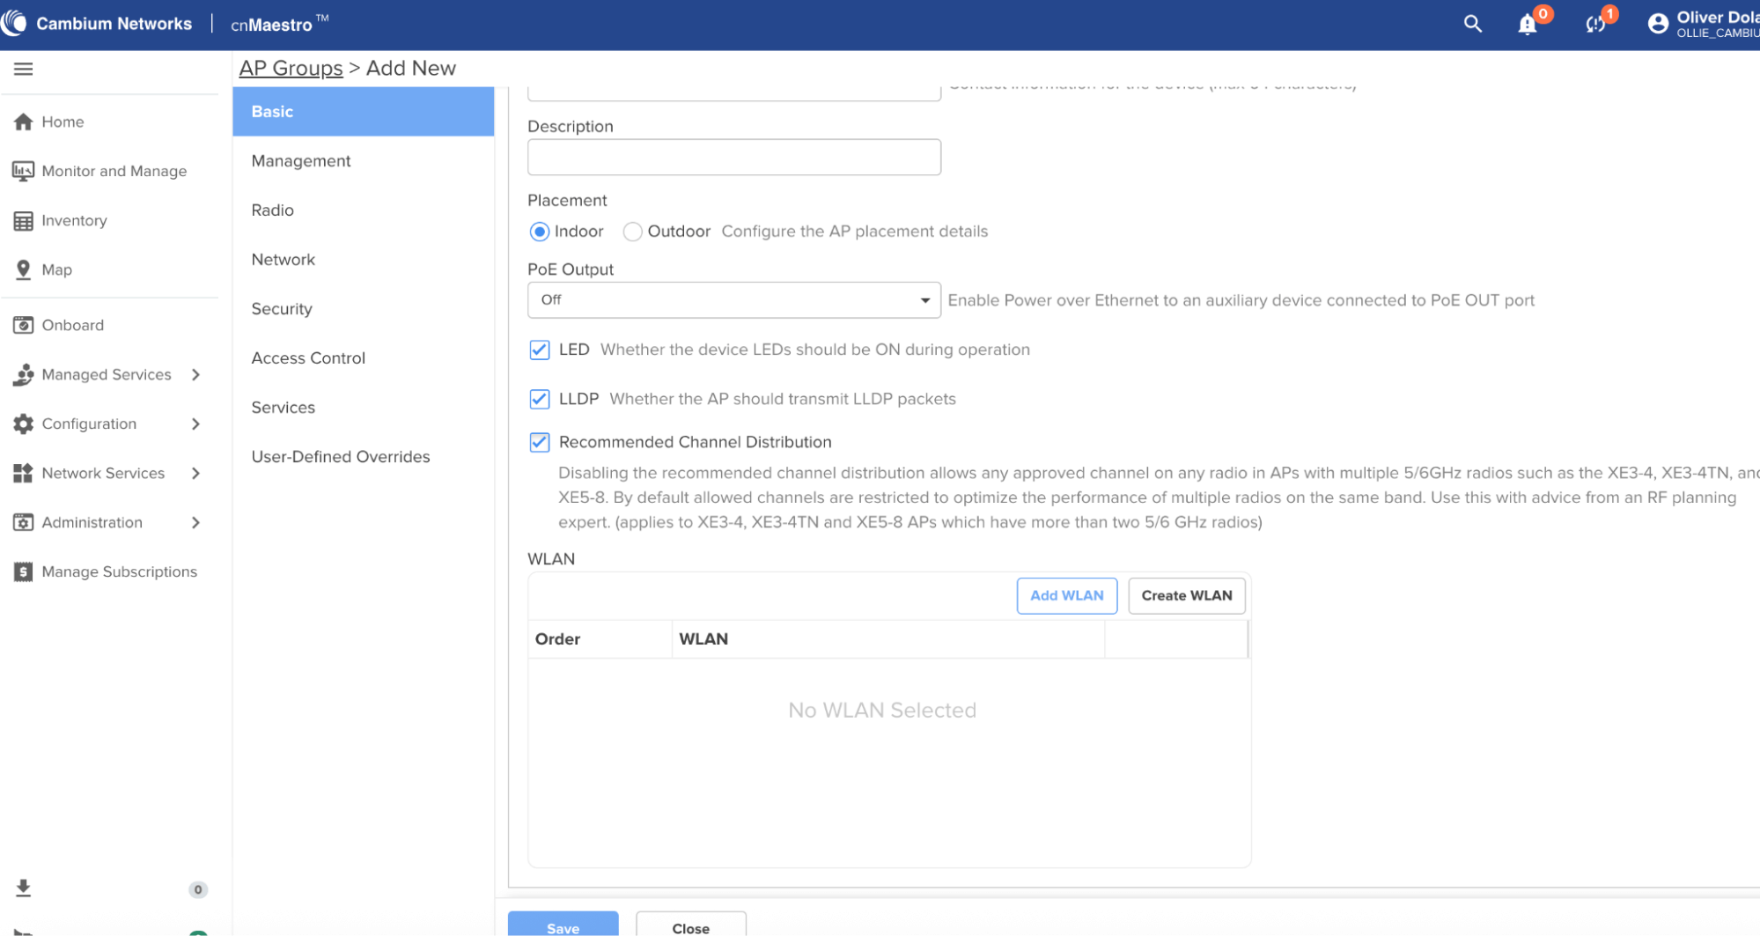This screenshot has height=936, width=1760.
Task: Select the Outdoor placement radio button
Action: point(632,232)
